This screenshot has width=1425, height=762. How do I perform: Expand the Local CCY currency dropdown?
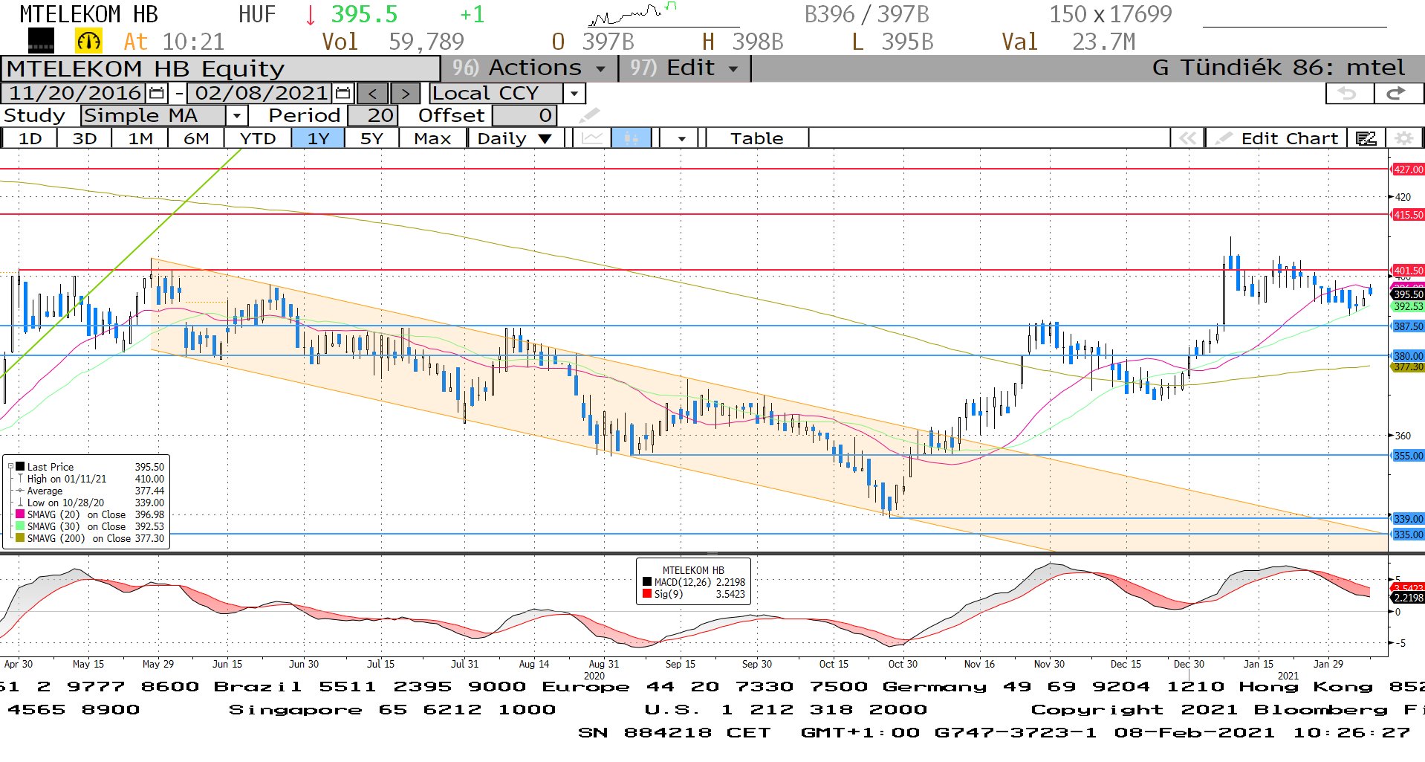click(x=574, y=94)
